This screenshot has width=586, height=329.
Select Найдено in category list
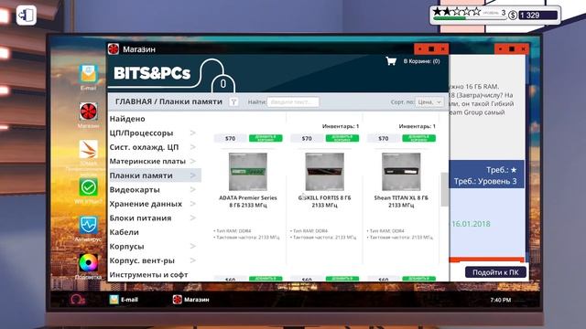(x=127, y=119)
